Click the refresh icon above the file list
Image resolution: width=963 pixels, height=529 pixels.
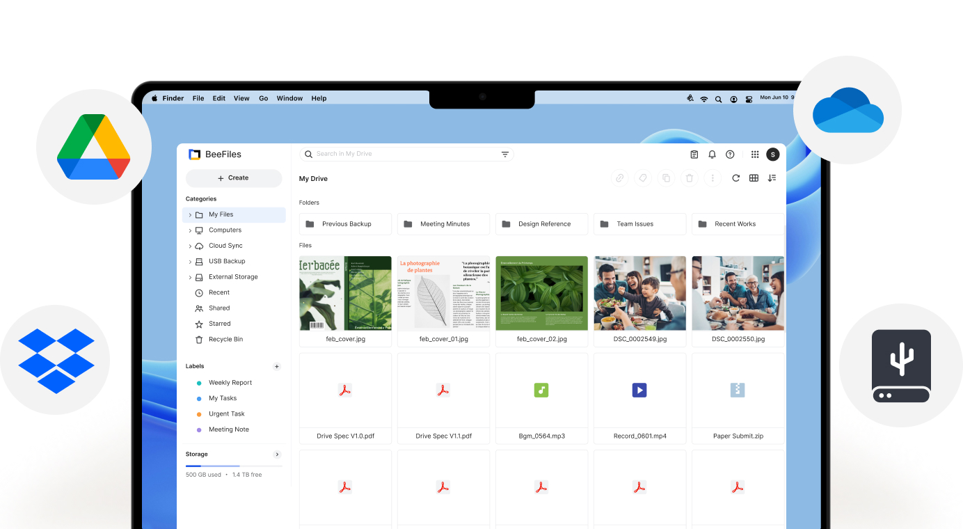[735, 177]
